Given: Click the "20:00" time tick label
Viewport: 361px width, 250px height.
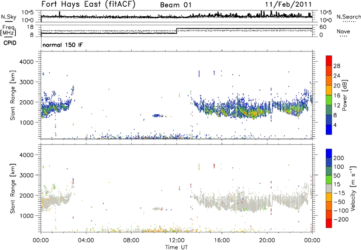Looking at the screenshot, I should [x=267, y=241].
